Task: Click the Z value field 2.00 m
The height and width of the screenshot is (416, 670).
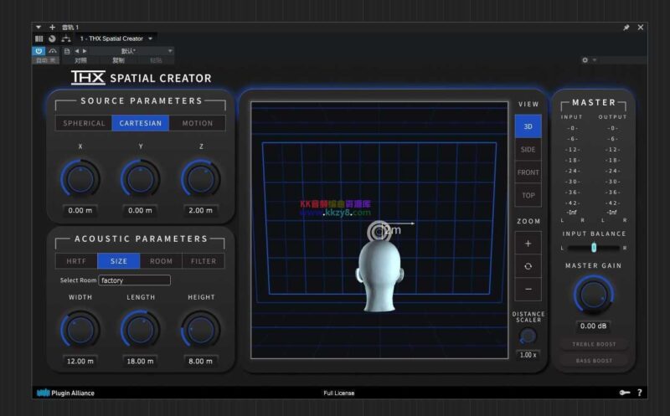Action: [x=200, y=210]
